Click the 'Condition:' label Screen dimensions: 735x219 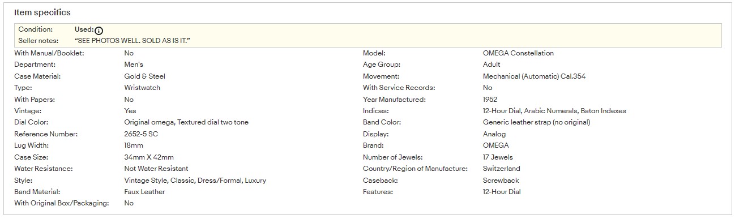coord(36,29)
